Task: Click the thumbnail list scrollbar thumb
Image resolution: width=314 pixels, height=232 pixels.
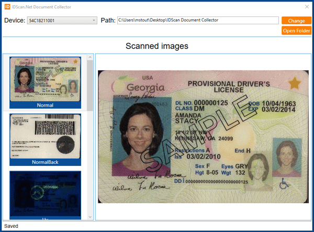Action: (x=90, y=86)
